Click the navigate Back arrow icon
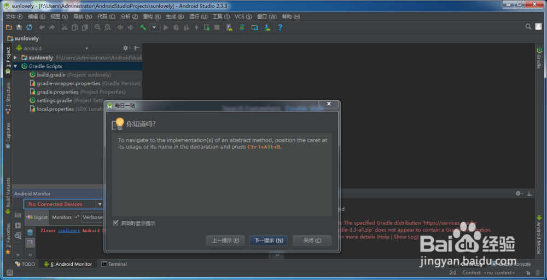This screenshot has width=547, height=280. 120,27
